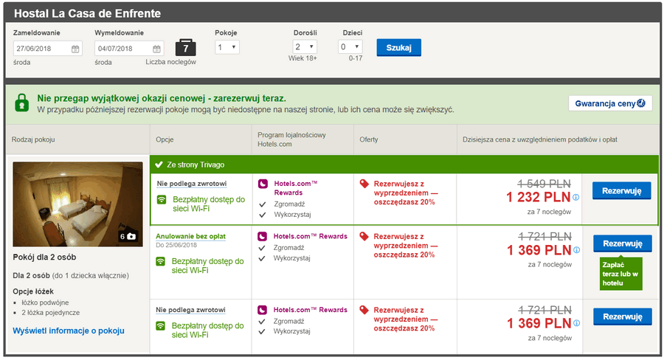Screen dimensions: 664x360
Task: Click Anulowanie bez opłat link
Action: [190, 236]
